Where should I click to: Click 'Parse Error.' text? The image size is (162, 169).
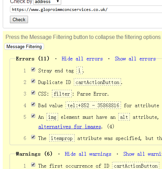(x=93, y=94)
